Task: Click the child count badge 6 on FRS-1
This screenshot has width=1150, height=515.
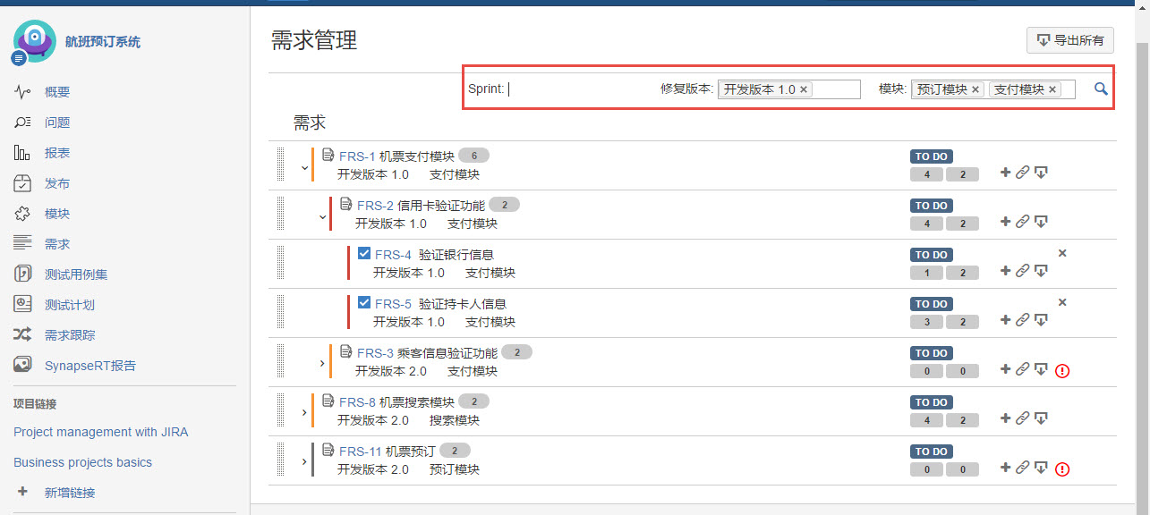Action: (x=474, y=156)
